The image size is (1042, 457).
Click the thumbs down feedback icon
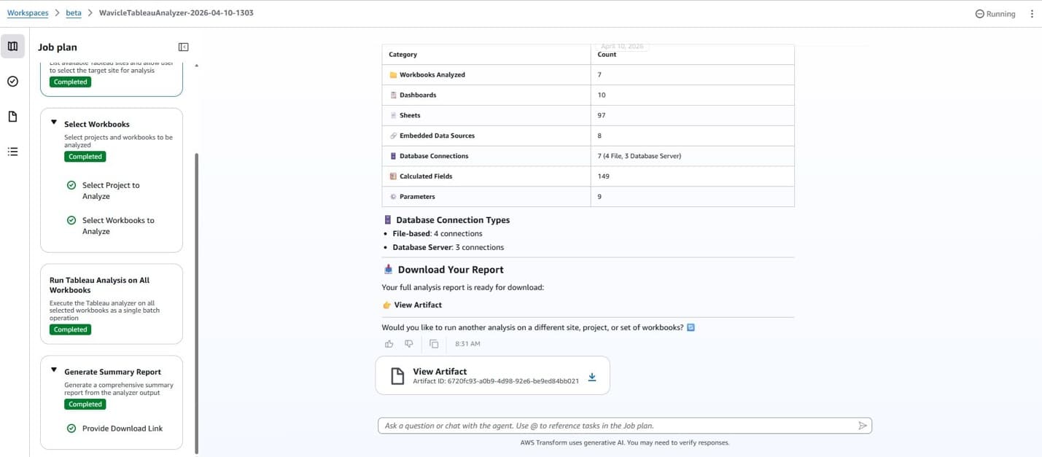(x=408, y=344)
